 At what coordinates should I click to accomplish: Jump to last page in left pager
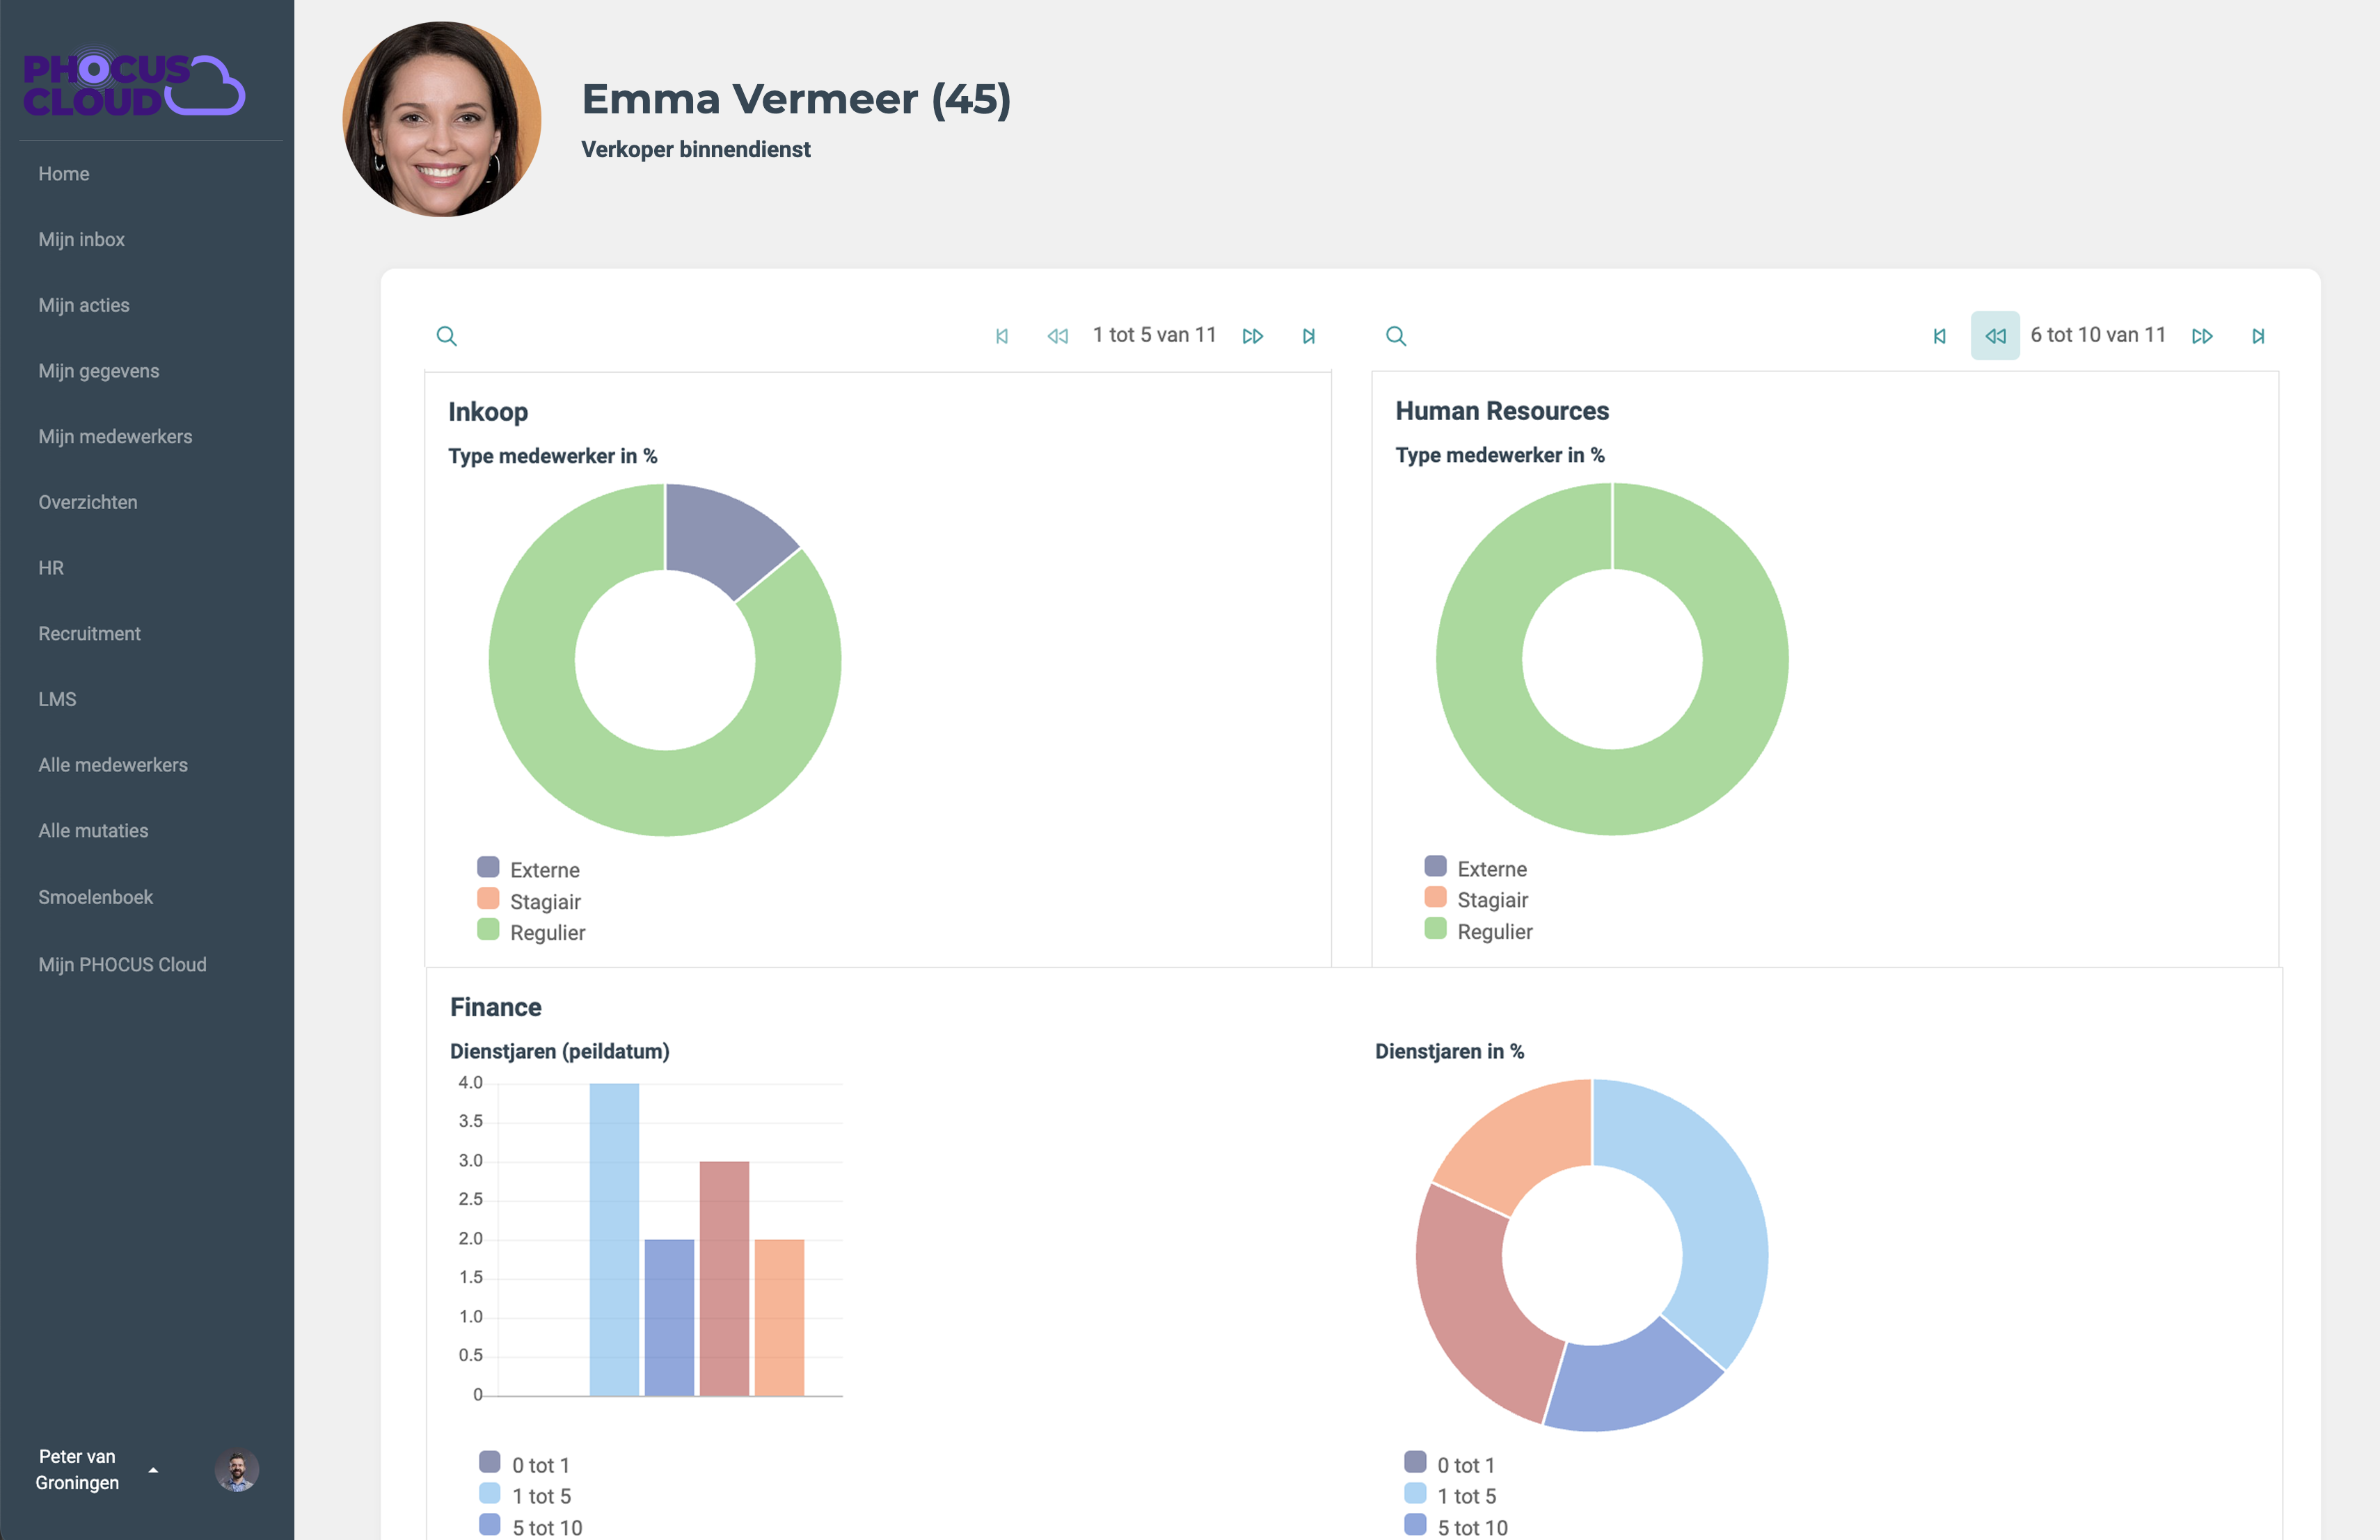[x=1309, y=337]
